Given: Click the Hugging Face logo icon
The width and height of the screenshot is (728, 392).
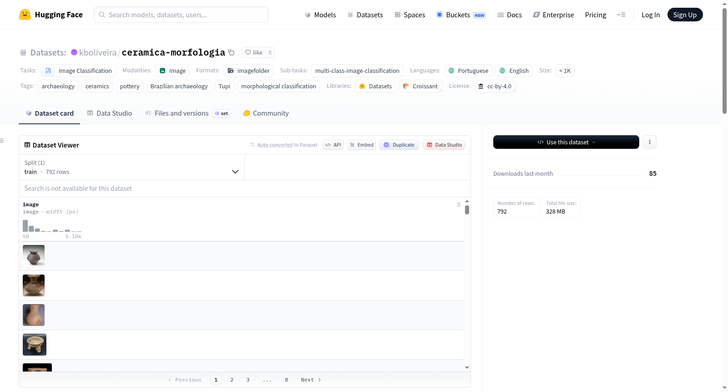Looking at the screenshot, I should point(25,15).
